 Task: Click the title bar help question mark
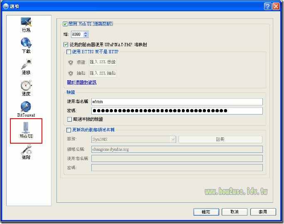tap(268, 6)
